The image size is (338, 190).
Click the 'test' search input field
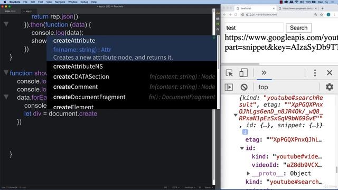(x=254, y=28)
